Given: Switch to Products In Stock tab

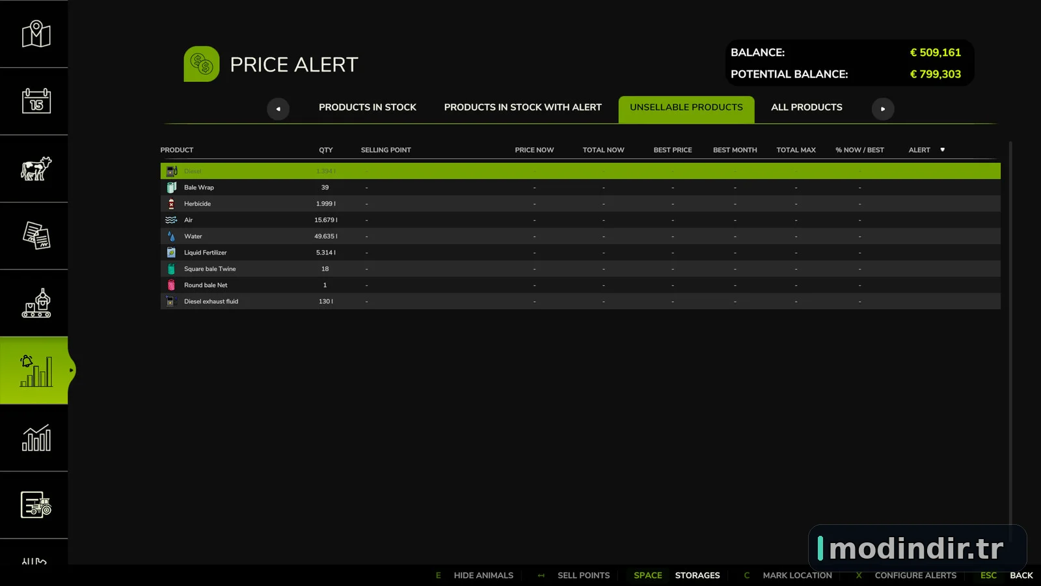Looking at the screenshot, I should tap(368, 107).
